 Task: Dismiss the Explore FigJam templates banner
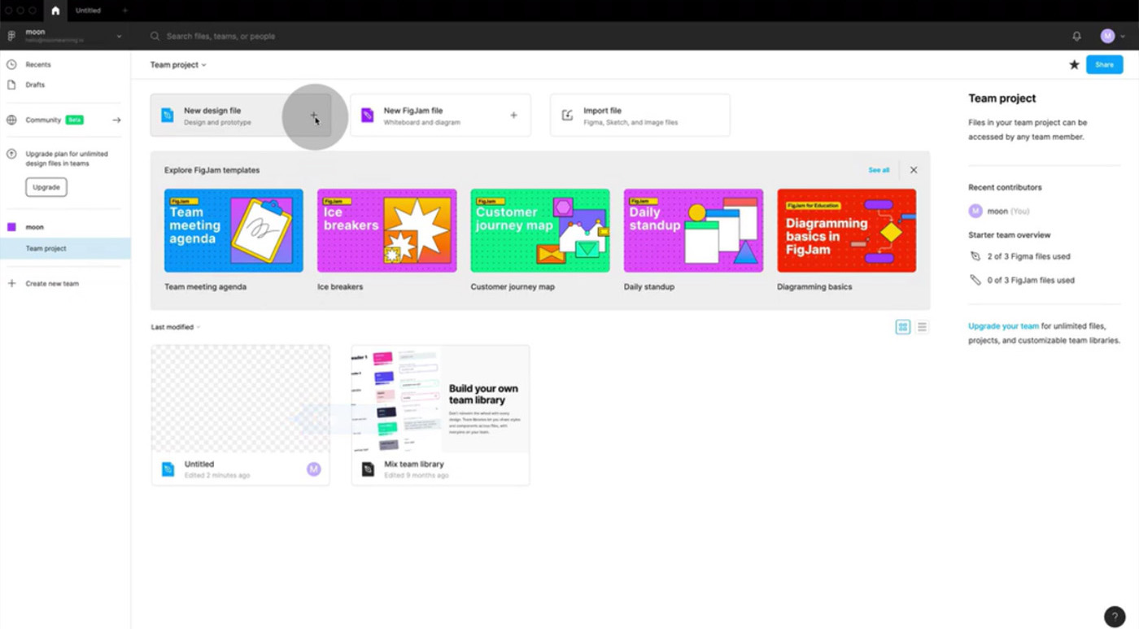[x=914, y=170]
